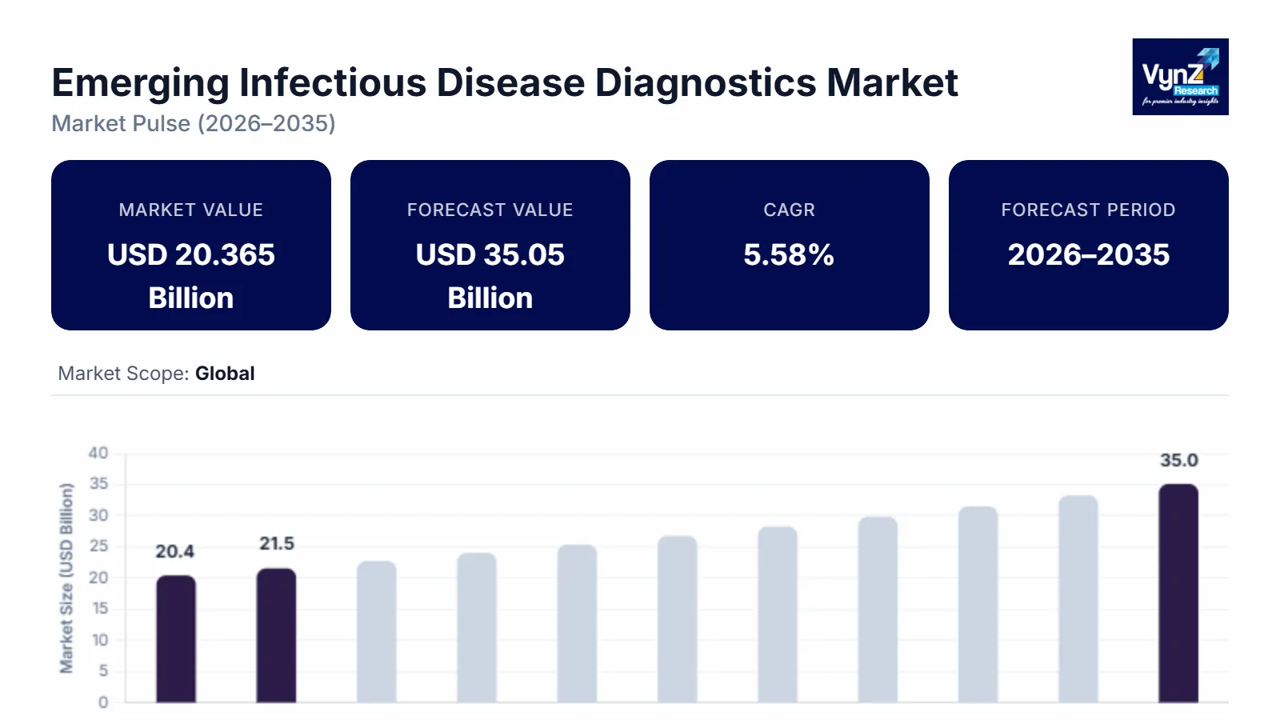Click the 20.4 data label
Screen dimensions: 1280x720
(174, 551)
